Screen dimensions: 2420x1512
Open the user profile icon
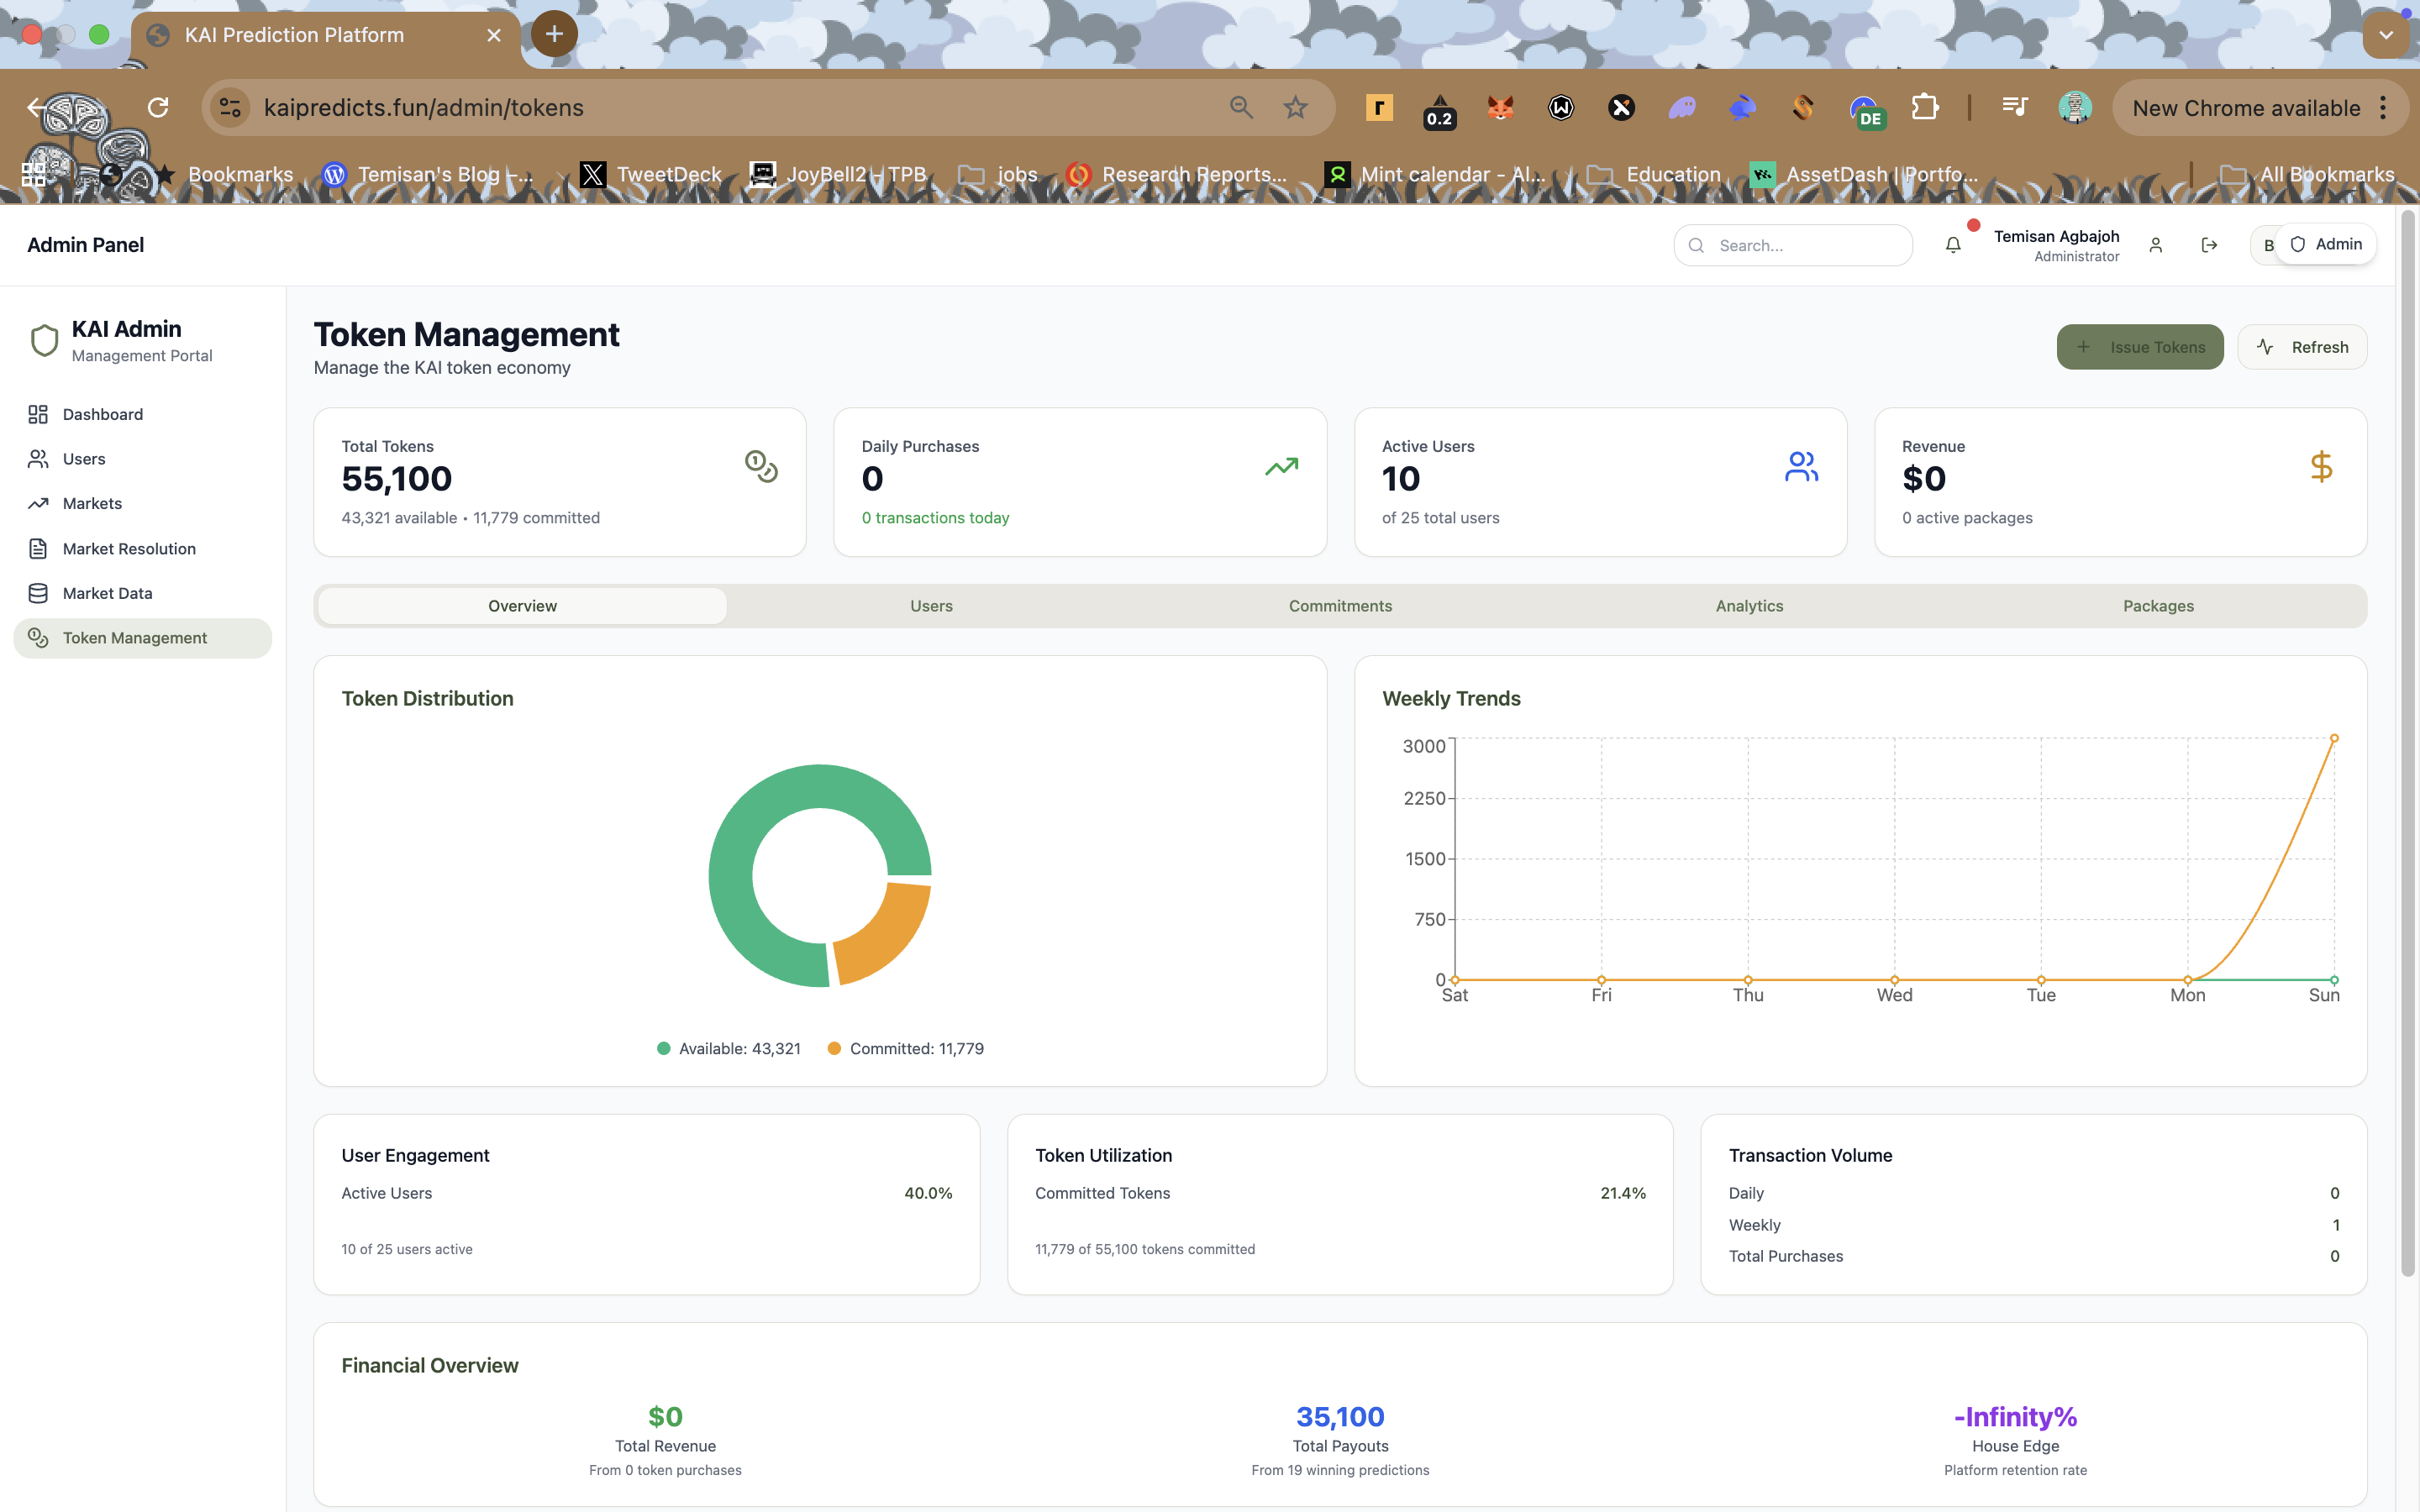pyautogui.click(x=2155, y=245)
